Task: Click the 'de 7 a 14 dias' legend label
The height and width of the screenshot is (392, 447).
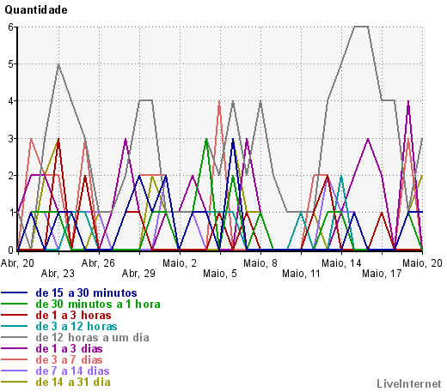Action: click(x=72, y=371)
